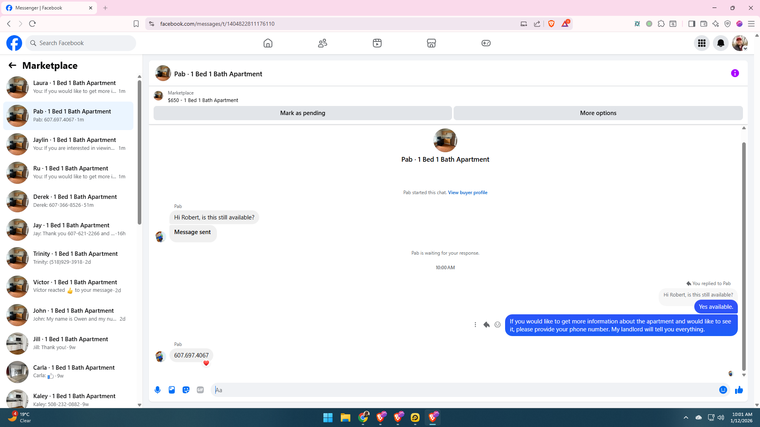Viewport: 760px width, 427px height.
Task: Attach a photo using the image icon
Action: [172, 390]
